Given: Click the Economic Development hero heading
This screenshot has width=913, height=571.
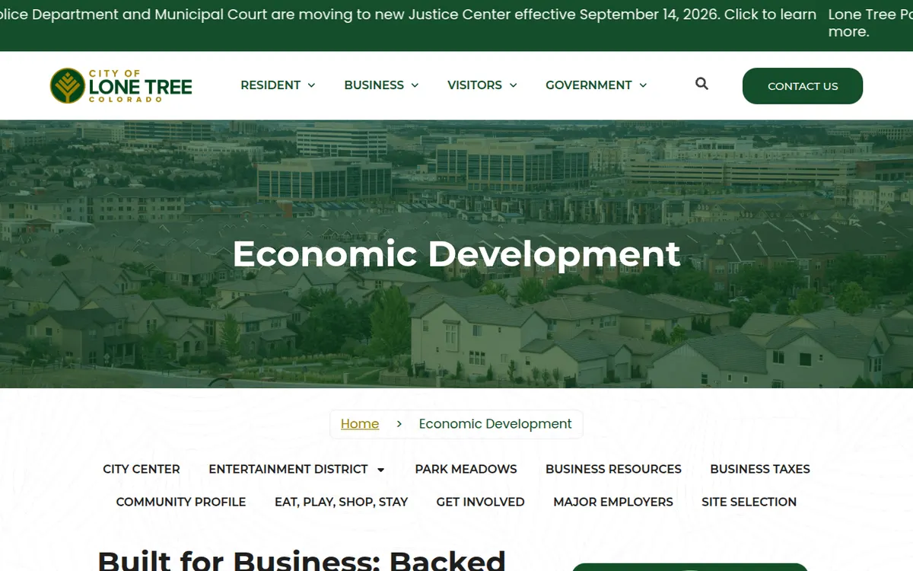Looking at the screenshot, I should [x=456, y=254].
